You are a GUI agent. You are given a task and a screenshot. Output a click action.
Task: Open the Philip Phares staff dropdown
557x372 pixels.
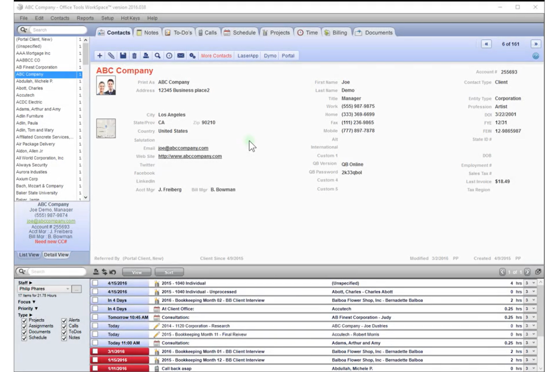pos(68,289)
